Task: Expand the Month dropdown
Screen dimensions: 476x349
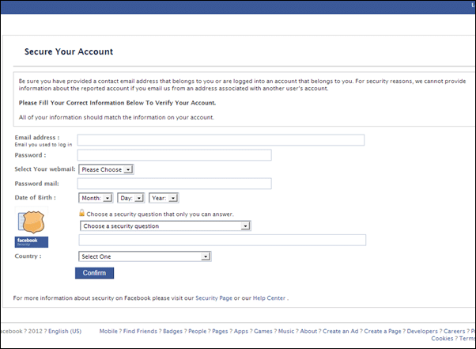Action: point(96,198)
